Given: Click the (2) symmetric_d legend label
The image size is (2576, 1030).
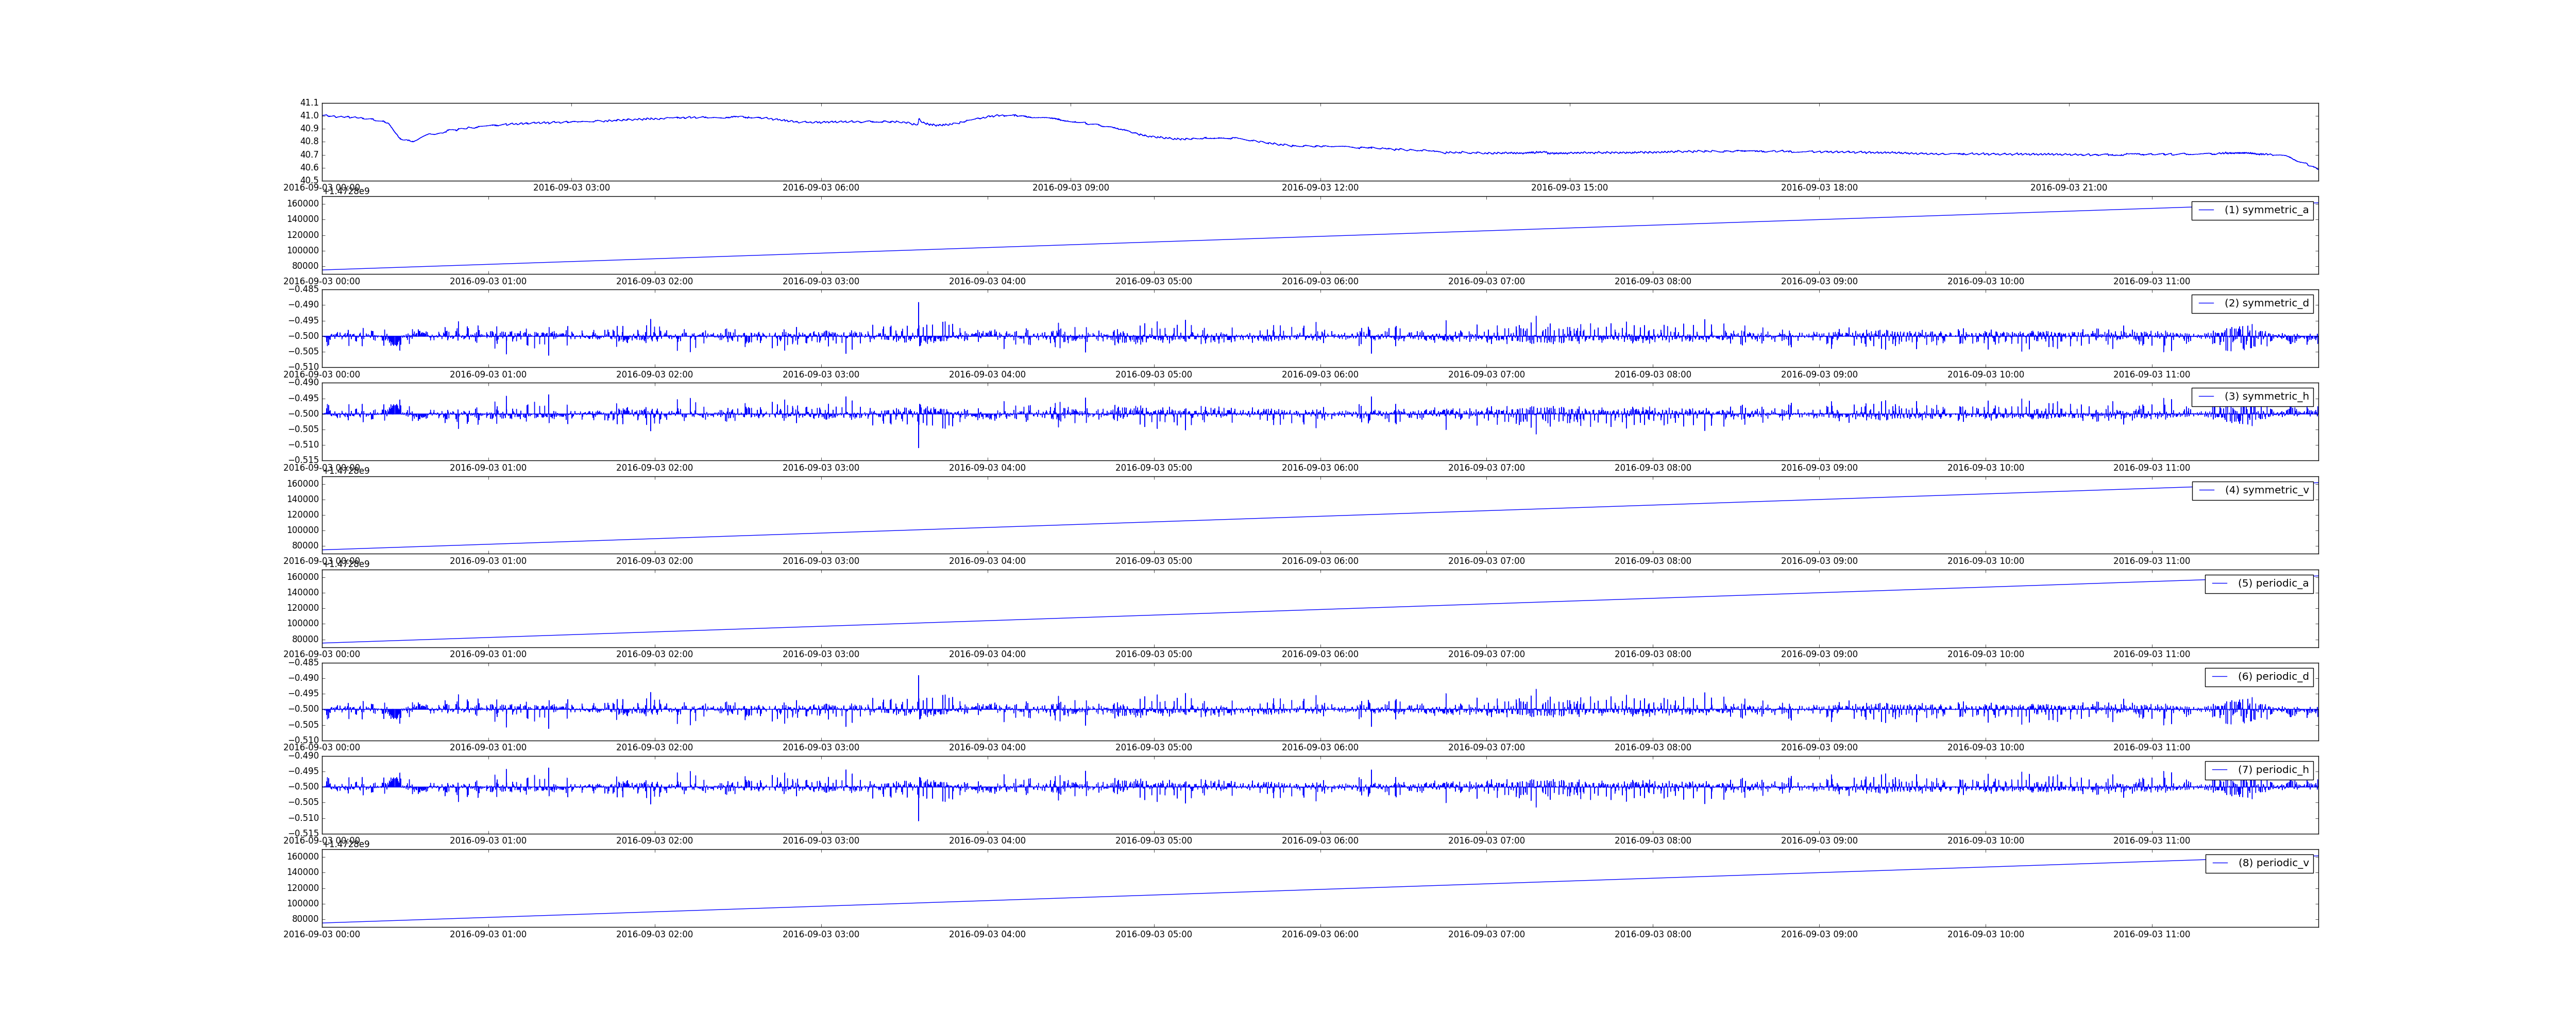Looking at the screenshot, I should [x=2266, y=303].
